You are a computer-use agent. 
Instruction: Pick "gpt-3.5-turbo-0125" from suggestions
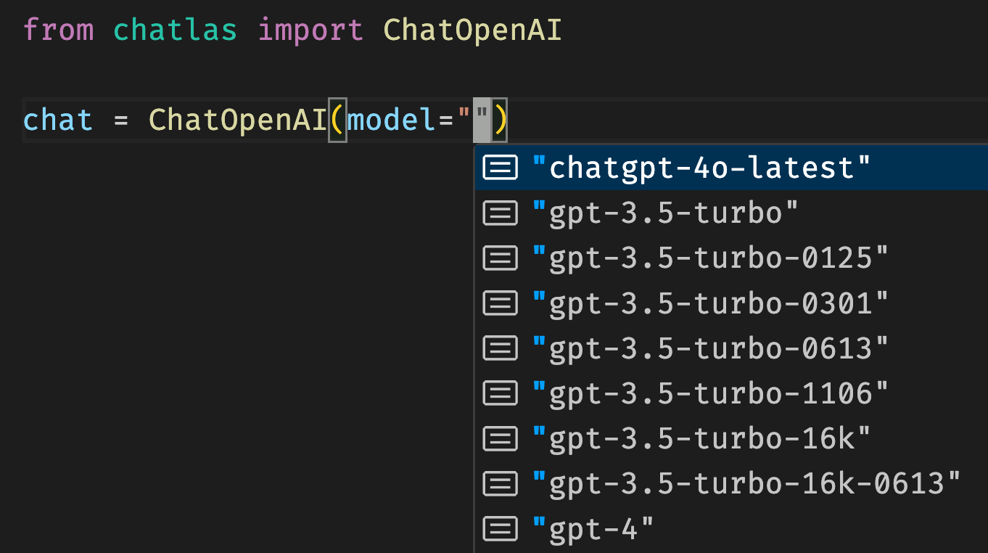tap(731, 258)
